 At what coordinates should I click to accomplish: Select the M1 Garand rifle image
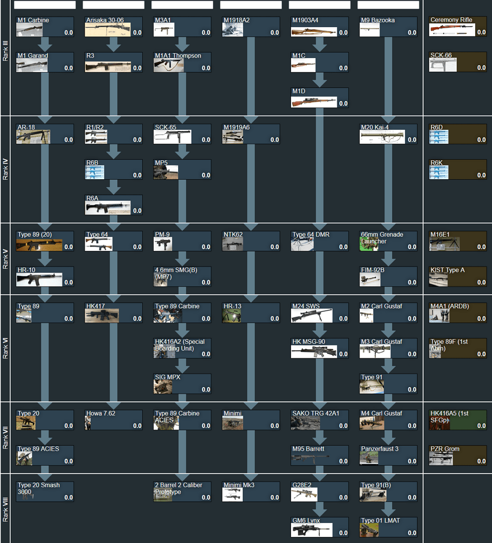[x=32, y=66]
